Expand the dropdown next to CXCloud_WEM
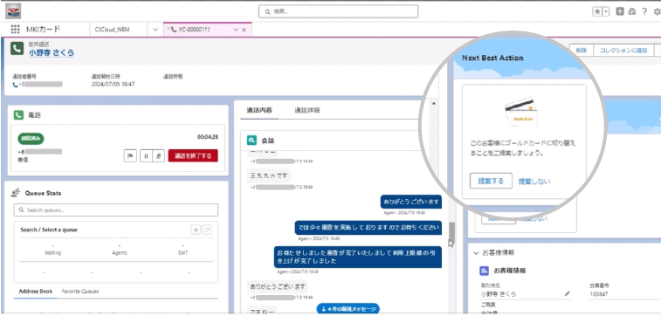 tap(155, 30)
